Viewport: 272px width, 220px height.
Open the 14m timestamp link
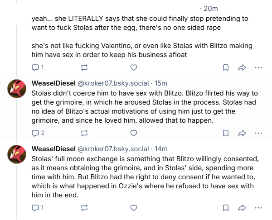161,149
